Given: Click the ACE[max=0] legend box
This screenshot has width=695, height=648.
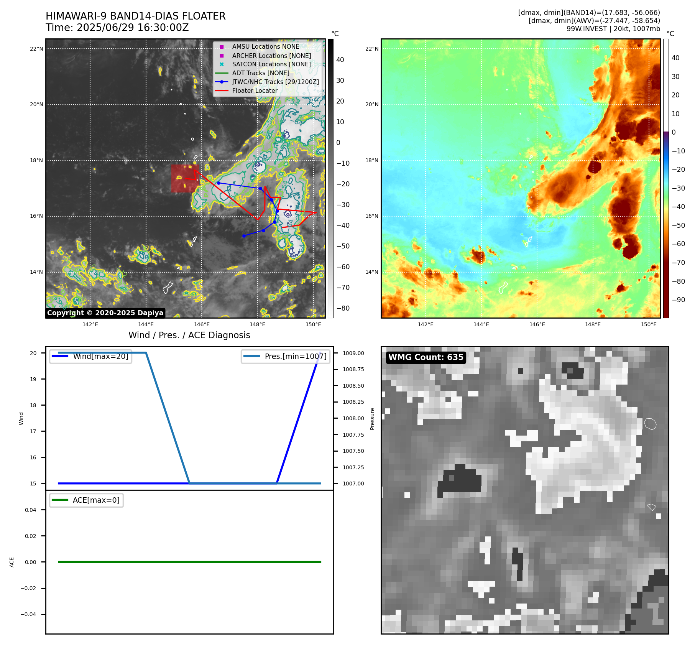Looking at the screenshot, I should [87, 500].
